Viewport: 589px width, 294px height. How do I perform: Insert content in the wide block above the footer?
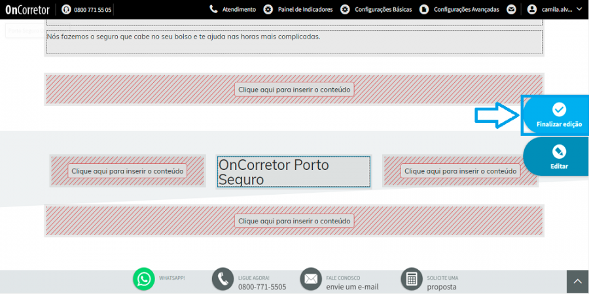coord(294,221)
